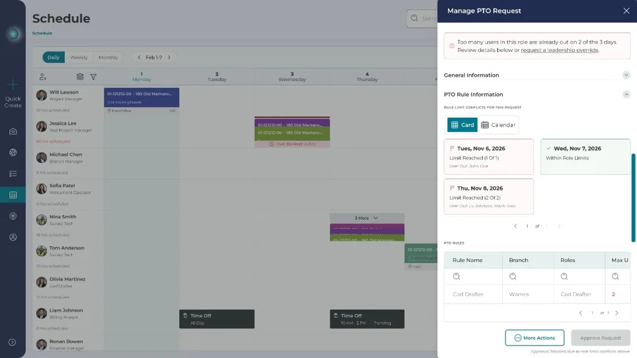
Task: Select the Monday column header
Action: (142, 77)
